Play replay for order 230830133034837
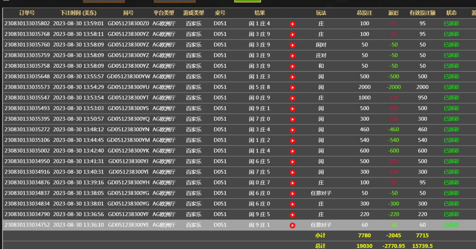Screen dimensions: 476x249 292,193
